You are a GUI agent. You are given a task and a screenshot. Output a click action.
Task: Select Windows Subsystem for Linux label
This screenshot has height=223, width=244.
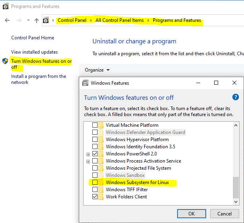click(x=137, y=182)
